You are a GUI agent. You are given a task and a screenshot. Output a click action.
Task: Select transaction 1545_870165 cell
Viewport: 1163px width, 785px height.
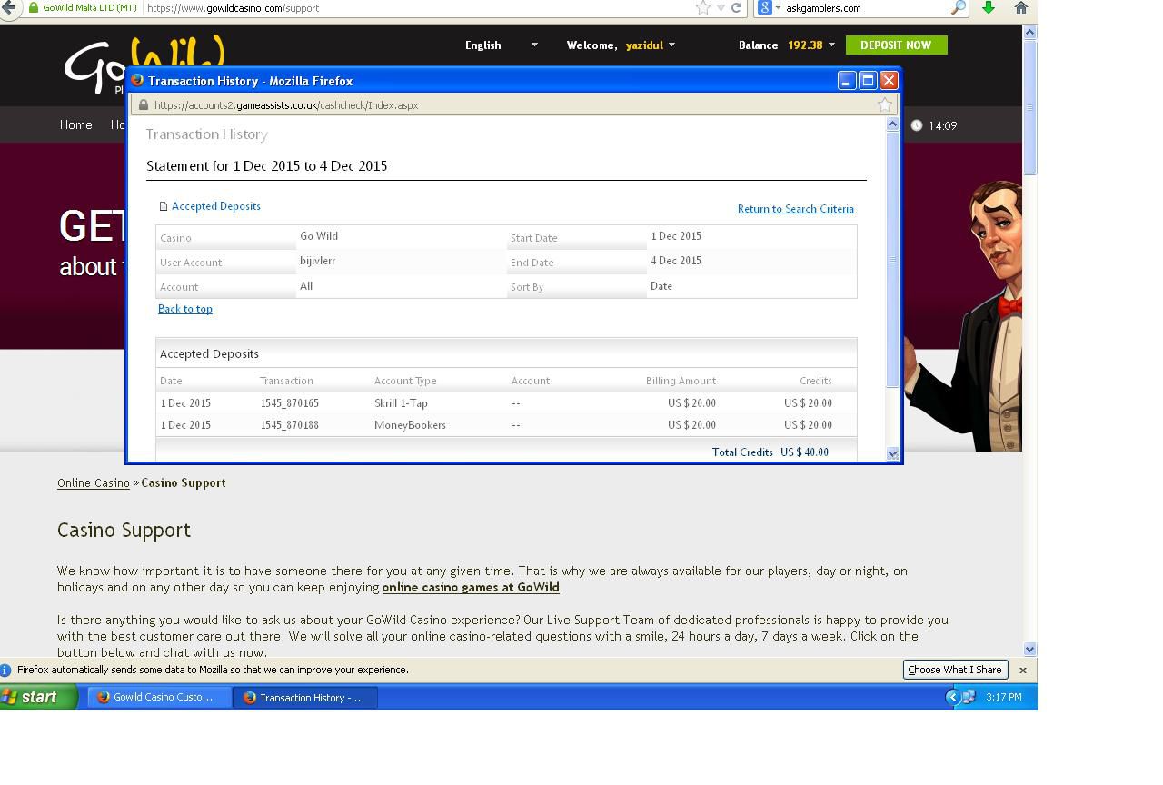[289, 403]
